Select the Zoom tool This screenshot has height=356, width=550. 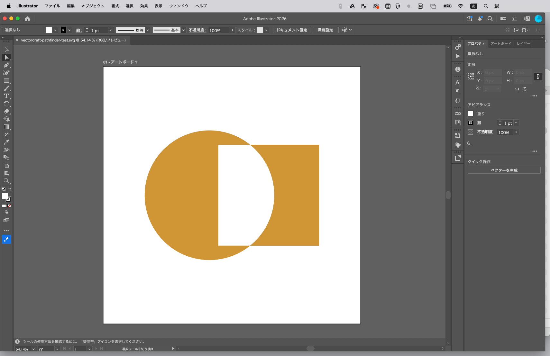point(6,181)
